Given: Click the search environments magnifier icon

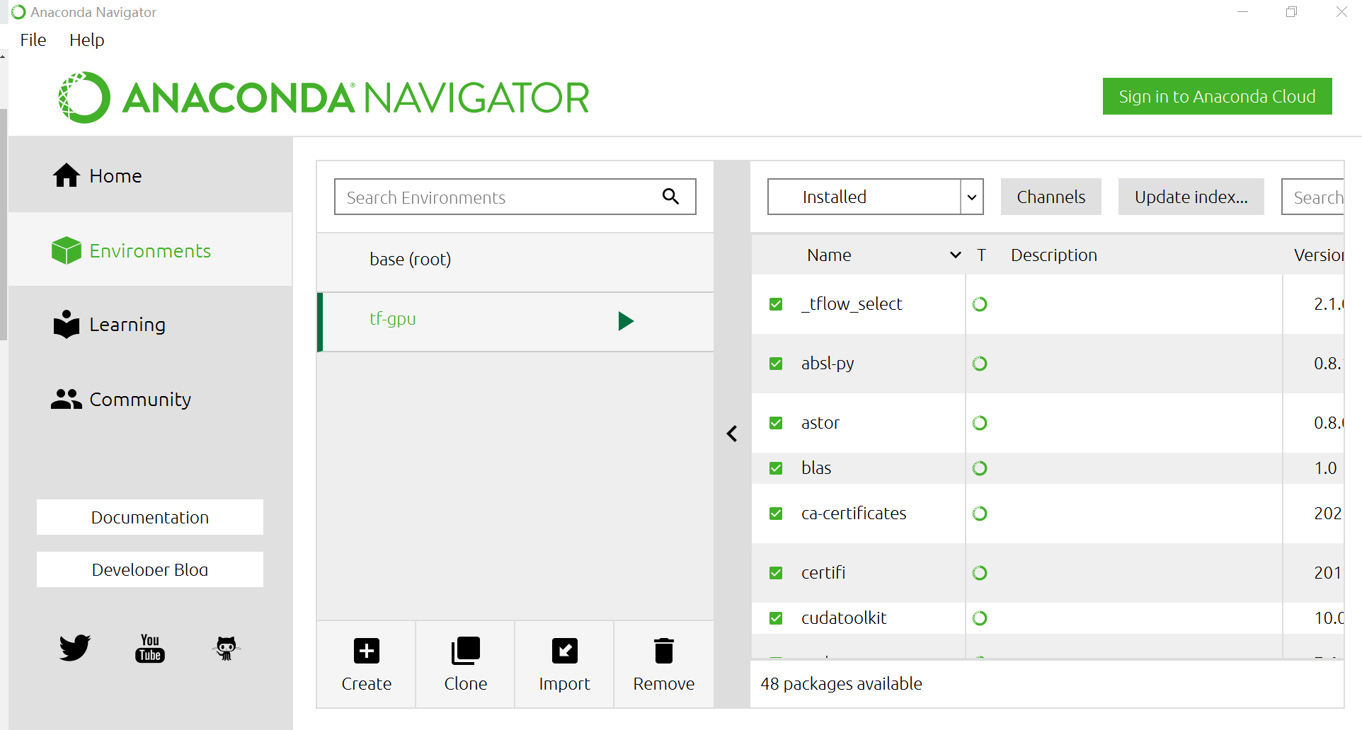Looking at the screenshot, I should (x=670, y=197).
